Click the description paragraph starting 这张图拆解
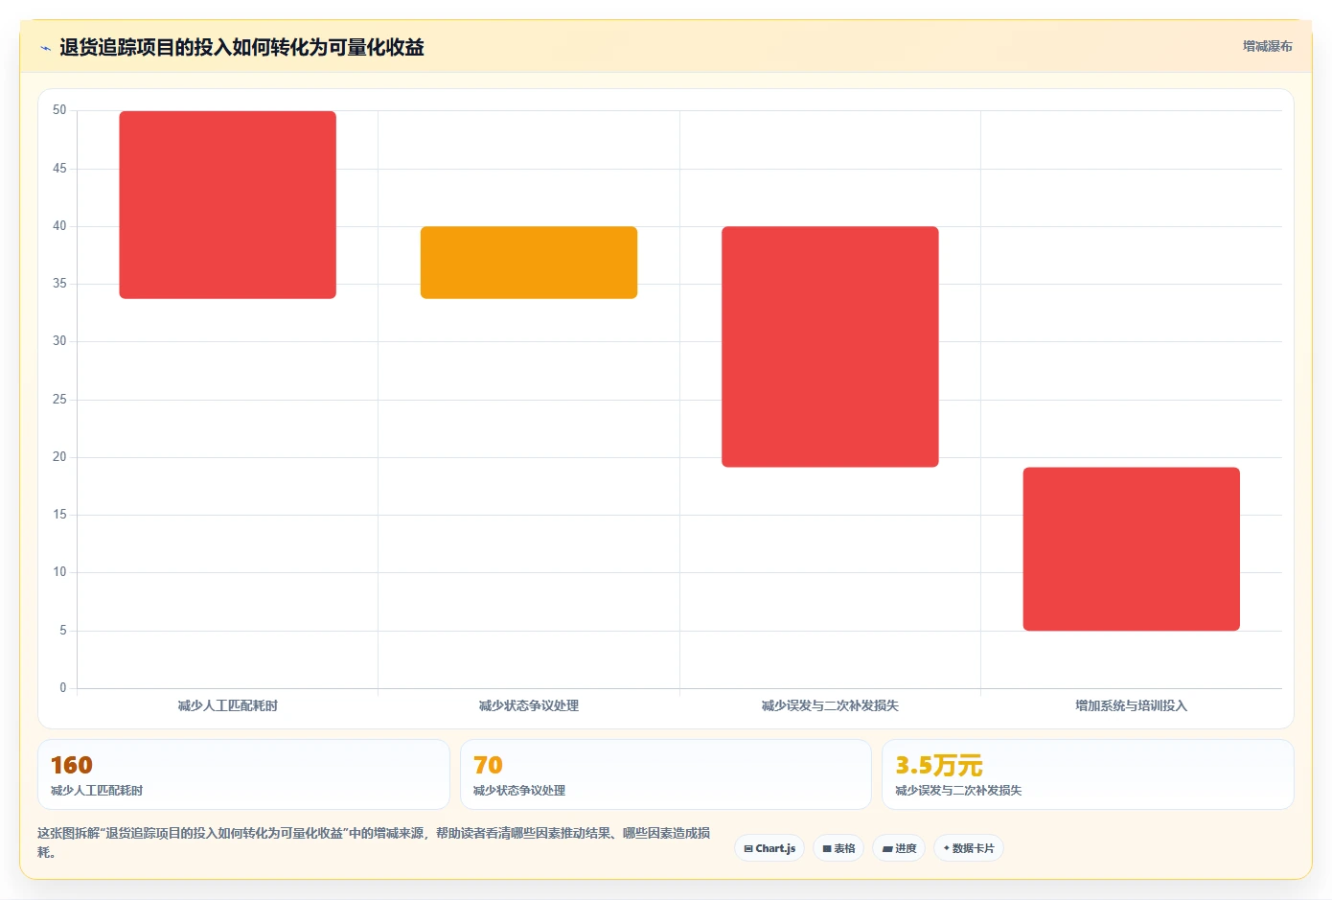This screenshot has height=900, width=1332. click(374, 842)
